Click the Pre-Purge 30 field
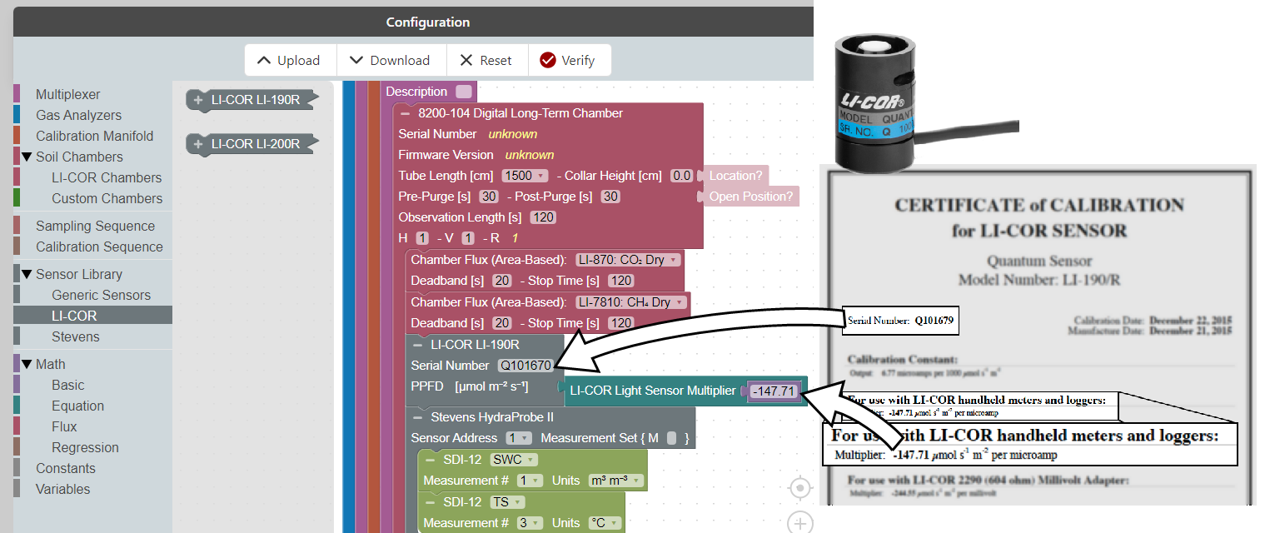Image resolution: width=1265 pixels, height=533 pixels. pos(489,197)
